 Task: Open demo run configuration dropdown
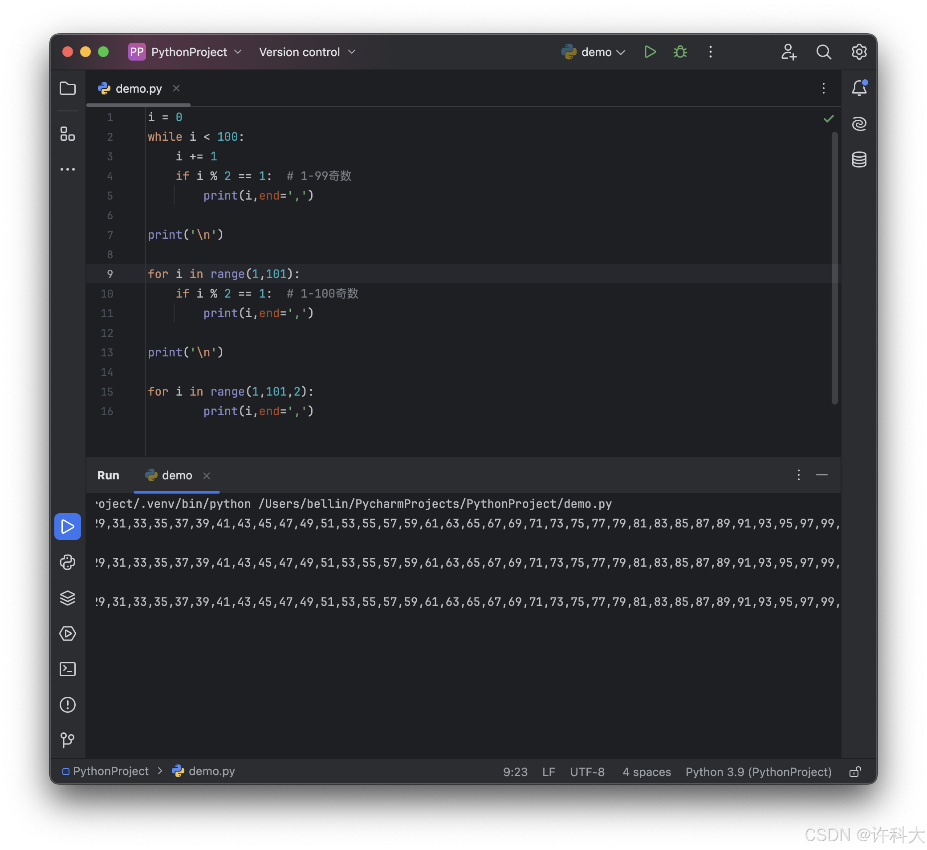tap(593, 52)
